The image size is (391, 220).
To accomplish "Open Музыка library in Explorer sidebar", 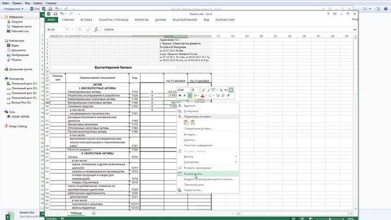I will pos(16,60).
